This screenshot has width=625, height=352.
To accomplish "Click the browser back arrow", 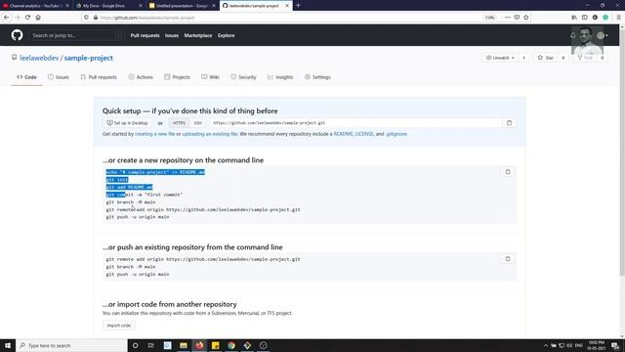I will pyautogui.click(x=7, y=18).
